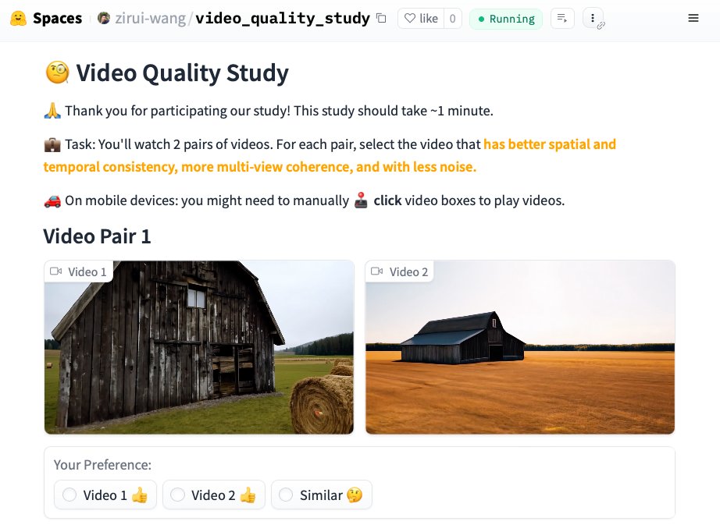Click the Video 1 camera label icon
This screenshot has height=532, width=720.
(56, 271)
